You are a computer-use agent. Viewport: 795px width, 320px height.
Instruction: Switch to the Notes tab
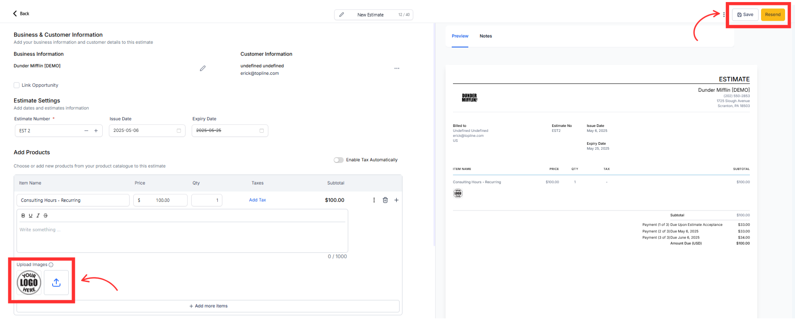coord(486,36)
